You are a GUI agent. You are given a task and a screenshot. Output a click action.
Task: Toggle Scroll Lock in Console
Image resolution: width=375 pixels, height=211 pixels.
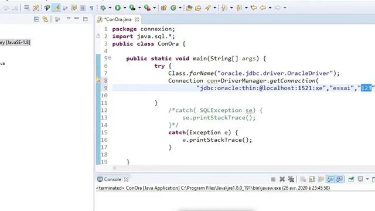tap(312, 179)
